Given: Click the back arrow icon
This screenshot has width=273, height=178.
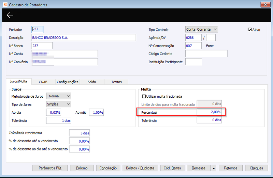Looking at the screenshot, I should click(x=10, y=15).
